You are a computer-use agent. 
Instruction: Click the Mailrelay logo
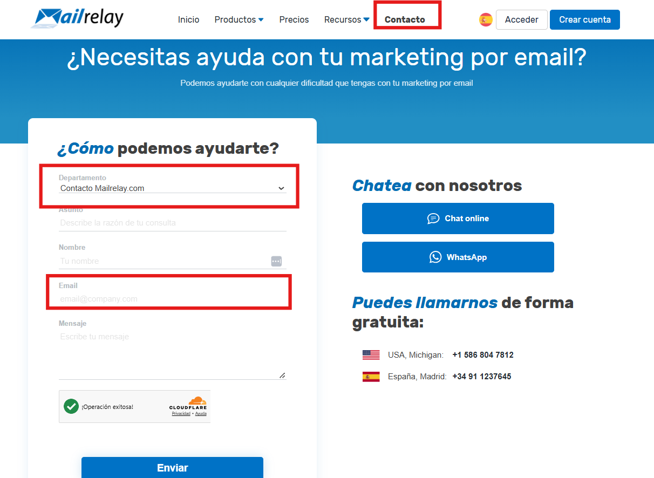(77, 18)
